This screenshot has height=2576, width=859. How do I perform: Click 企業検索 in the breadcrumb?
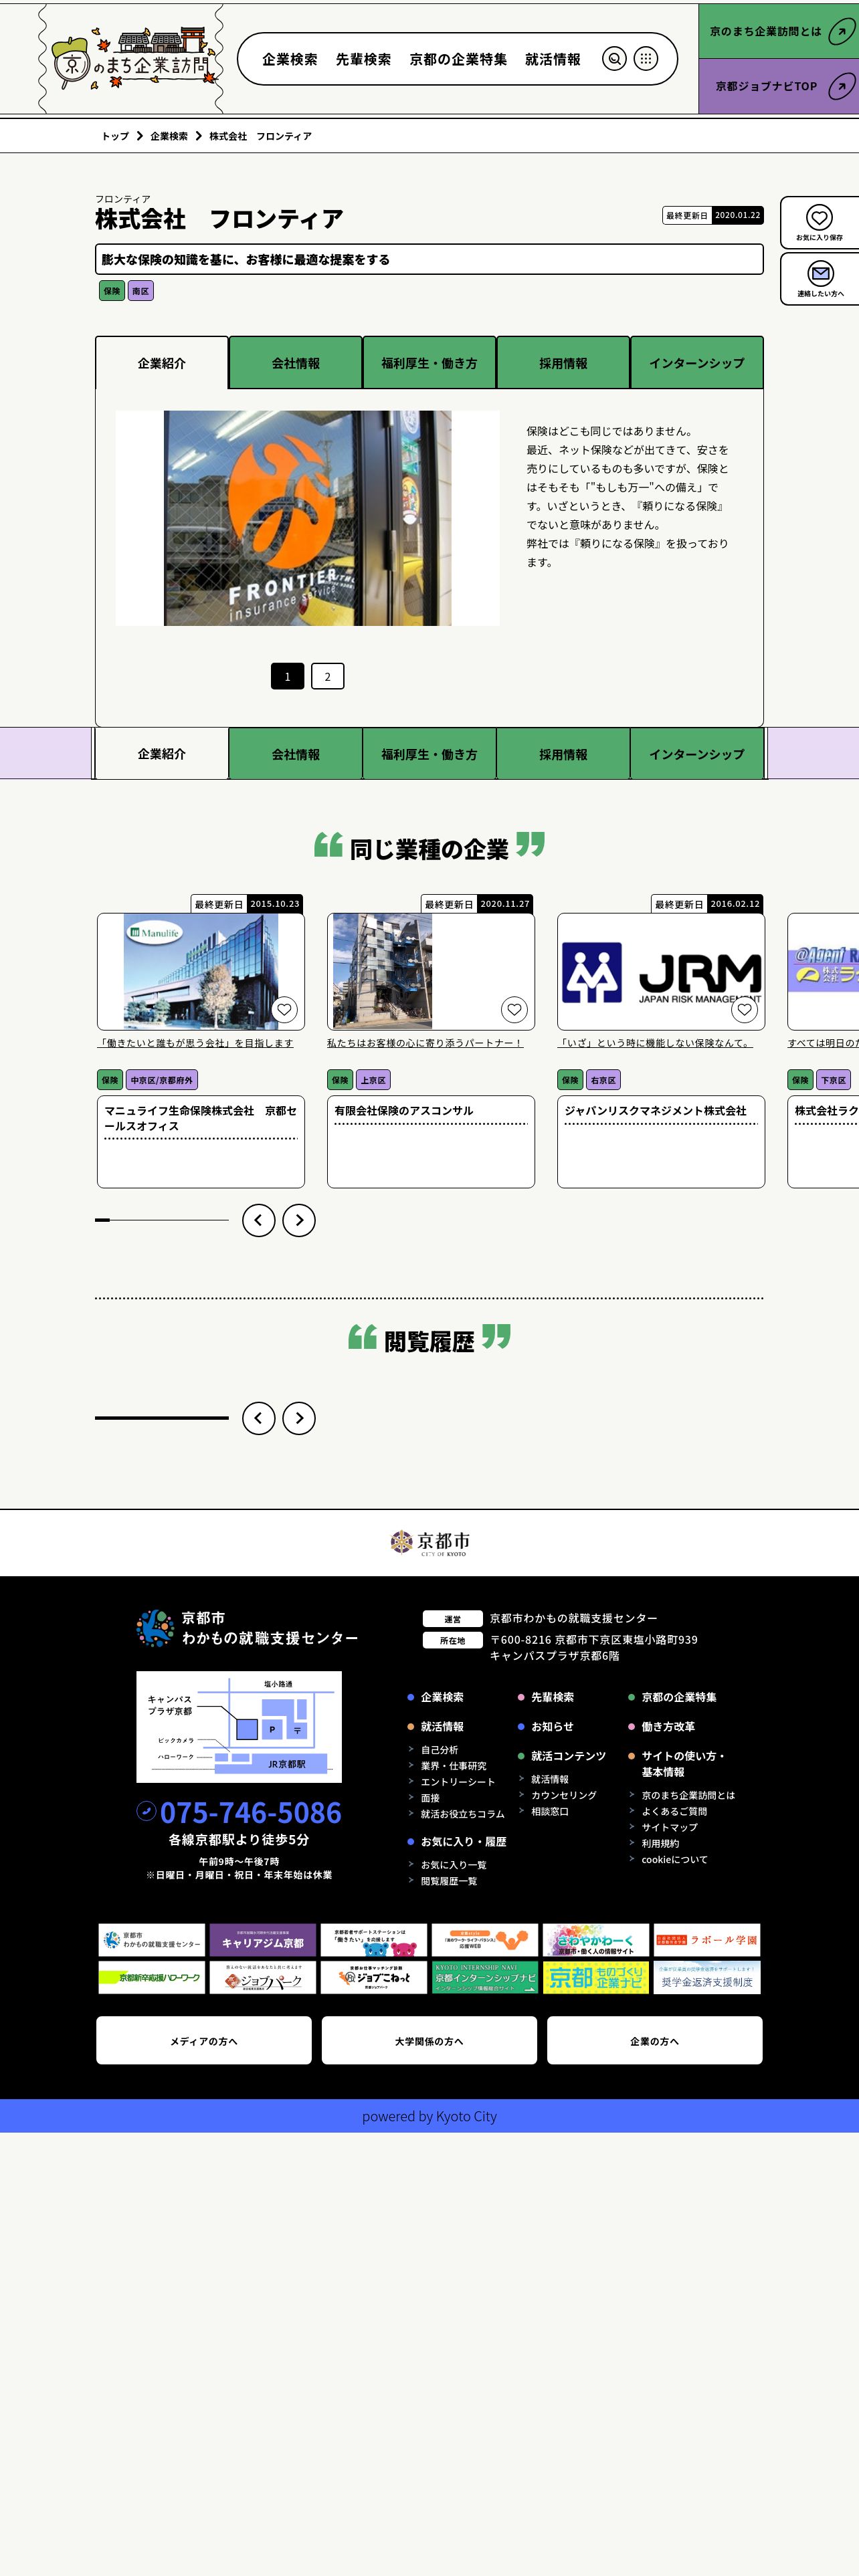(x=169, y=136)
